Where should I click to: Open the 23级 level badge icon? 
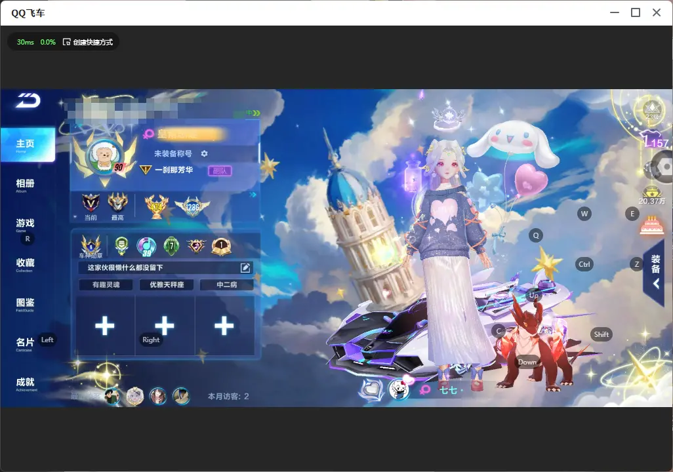click(652, 109)
